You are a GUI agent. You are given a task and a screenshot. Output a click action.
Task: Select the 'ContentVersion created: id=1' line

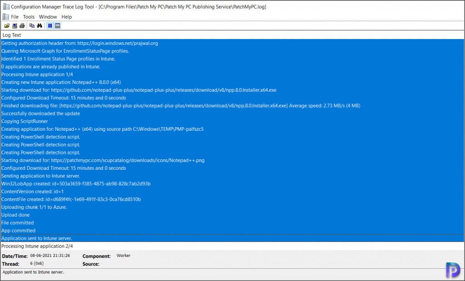tap(232, 192)
